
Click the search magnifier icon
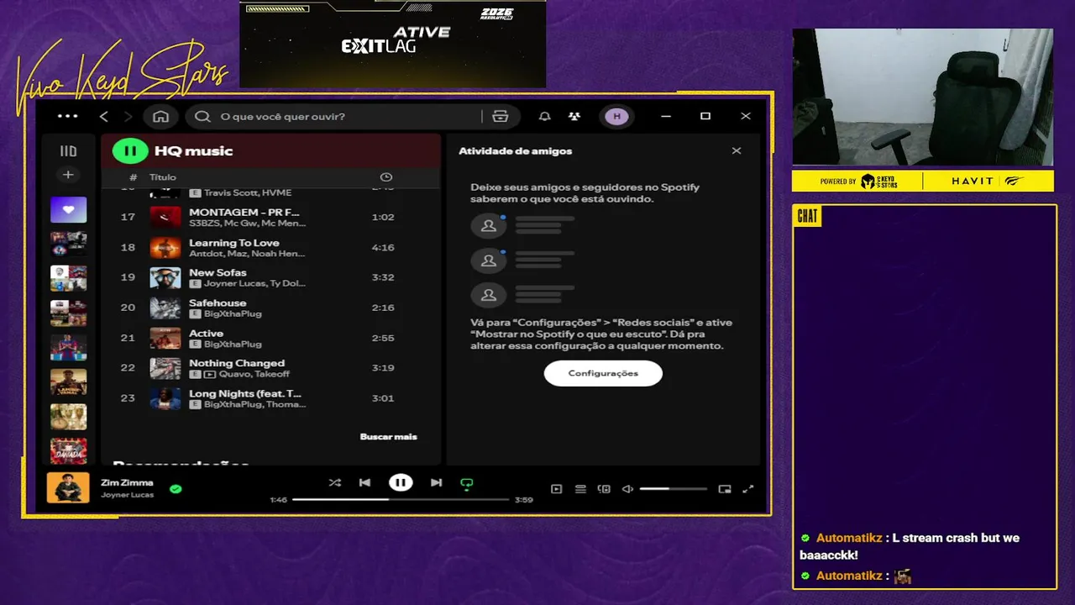[x=202, y=116]
